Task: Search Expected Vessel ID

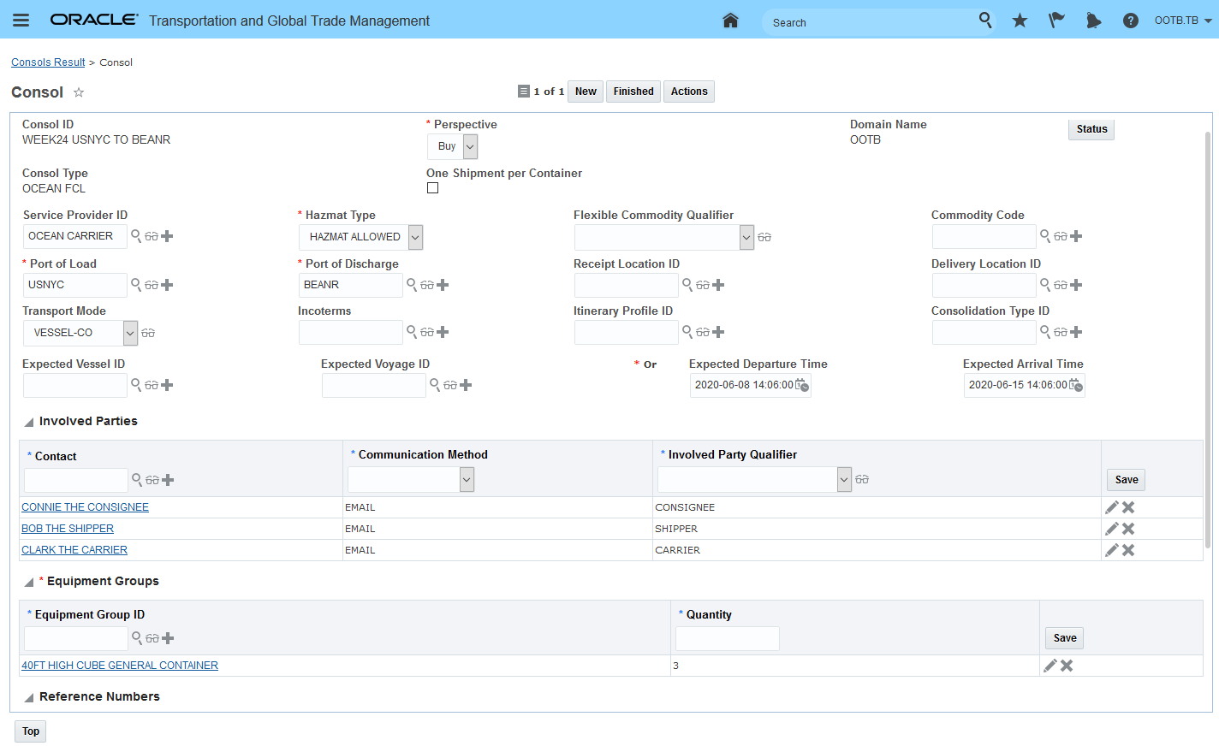Action: (136, 384)
